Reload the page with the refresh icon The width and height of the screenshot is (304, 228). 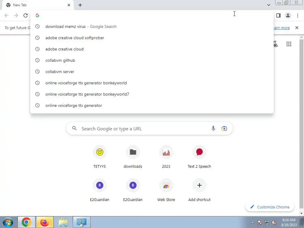pos(26,15)
